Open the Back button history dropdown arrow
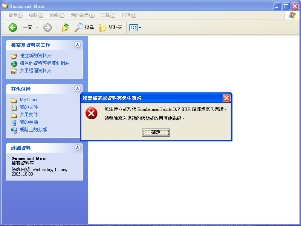 point(37,27)
